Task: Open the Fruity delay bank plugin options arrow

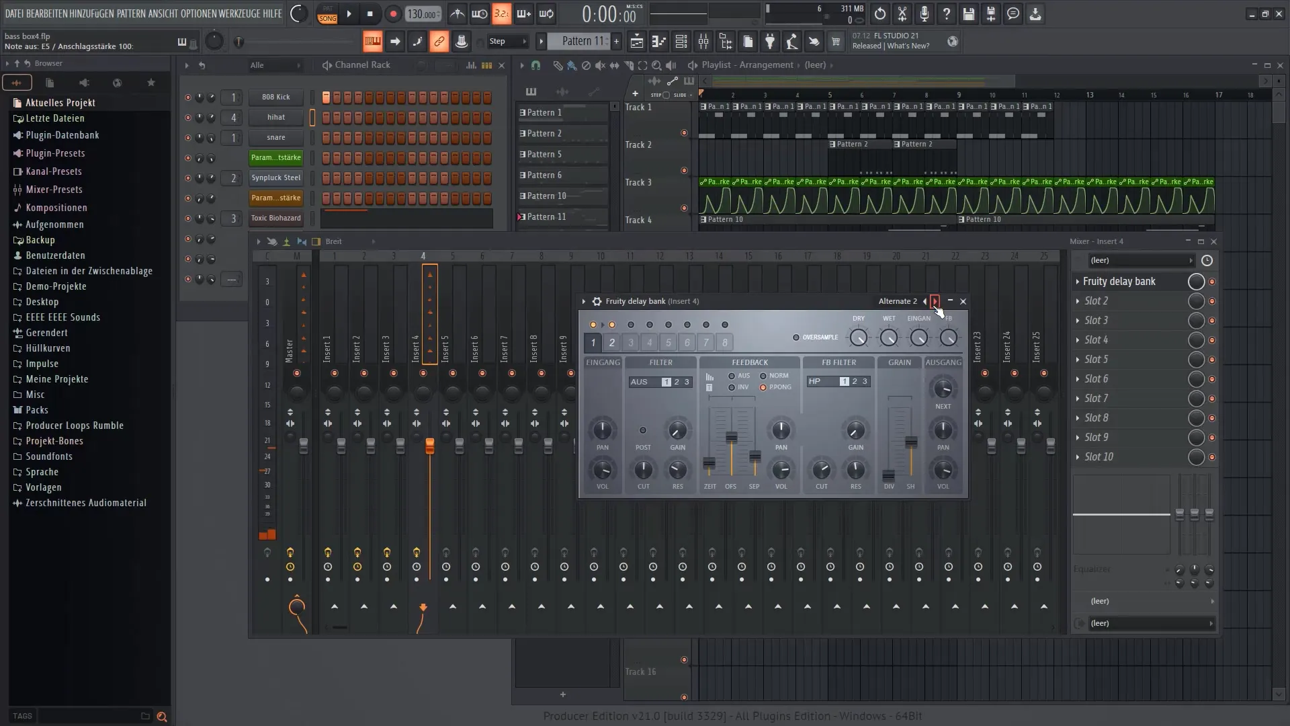Action: coord(583,301)
